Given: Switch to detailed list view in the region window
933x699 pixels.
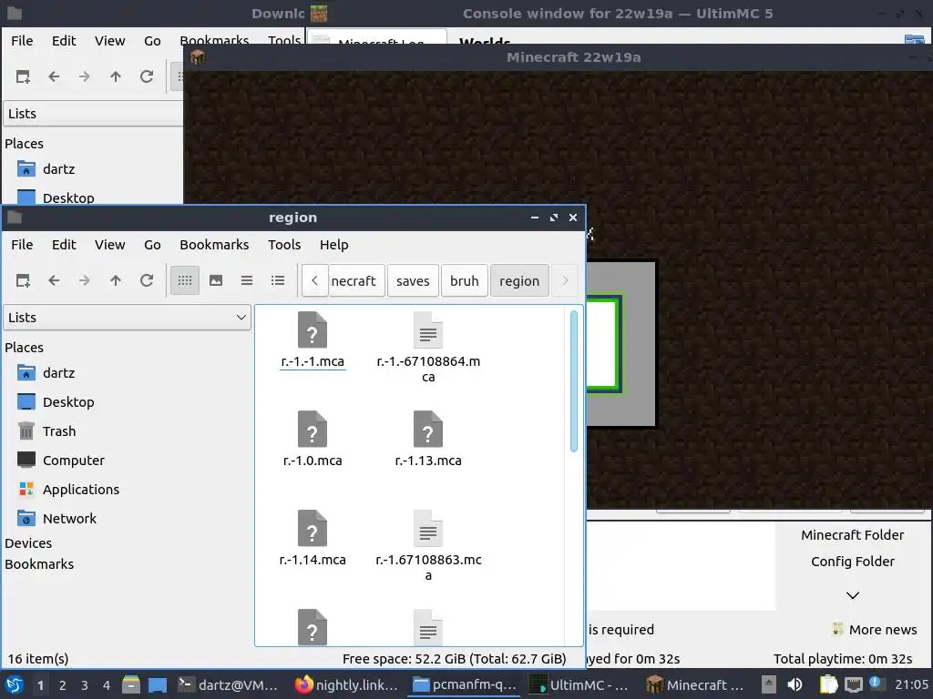Looking at the screenshot, I should pos(278,280).
